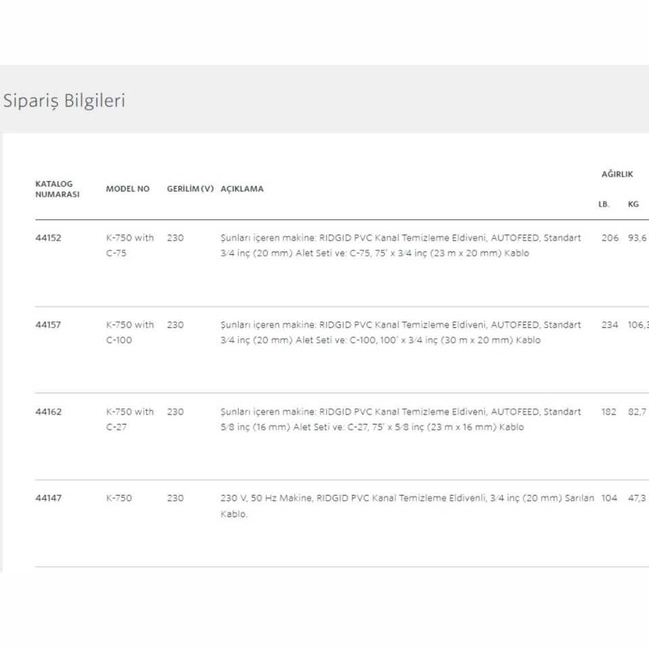The width and height of the screenshot is (649, 649).
Task: Select catalog number 44152
Action: tap(48, 238)
